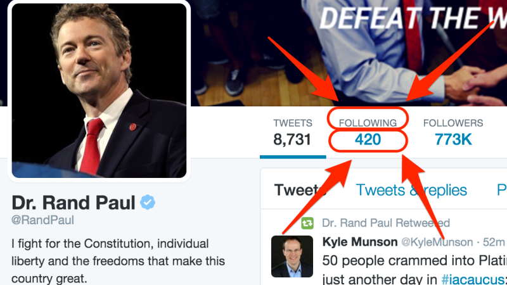Click the green retweet icon
The height and width of the screenshot is (285, 507).
click(x=307, y=223)
